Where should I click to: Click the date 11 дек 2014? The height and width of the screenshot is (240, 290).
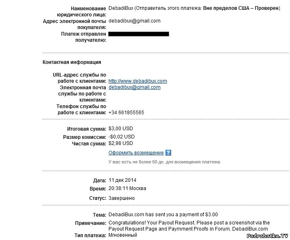[x=122, y=180]
